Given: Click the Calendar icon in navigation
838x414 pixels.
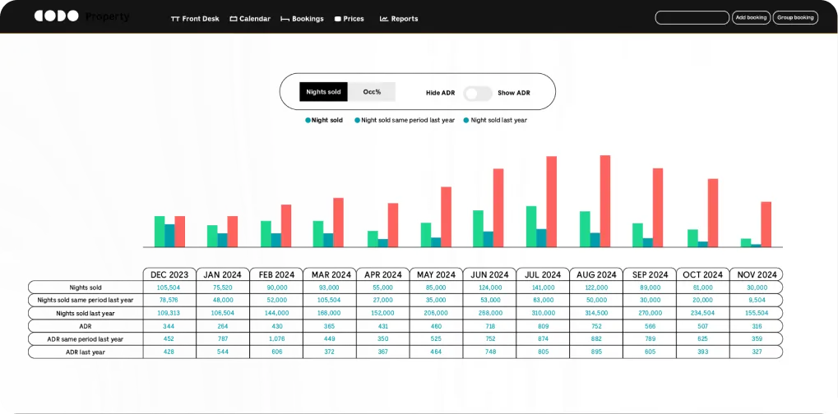Looking at the screenshot, I should [x=234, y=19].
